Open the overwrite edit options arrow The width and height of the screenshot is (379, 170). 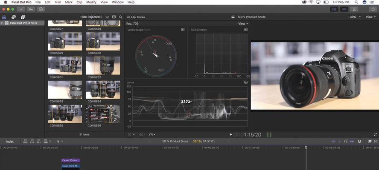[50, 142]
